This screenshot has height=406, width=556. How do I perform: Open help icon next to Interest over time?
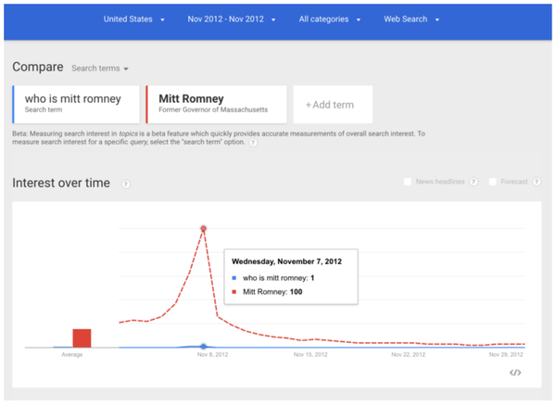tap(126, 184)
